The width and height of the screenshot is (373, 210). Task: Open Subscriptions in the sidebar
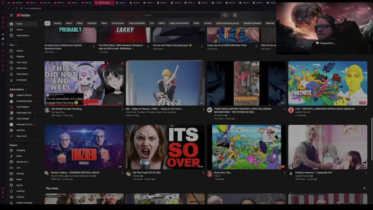pyautogui.click(x=23, y=35)
